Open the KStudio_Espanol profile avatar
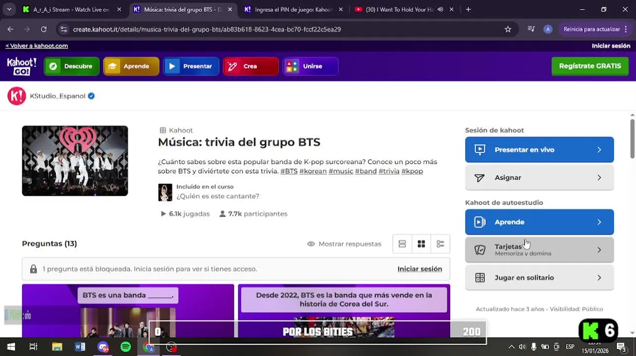Viewport: 636px width, 356px height. click(x=16, y=96)
